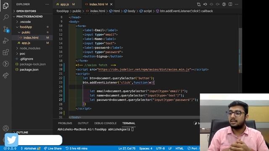Screen dimensions: 269x151
Task: Switch to the Problems panel tab
Action: pyautogui.click(x=65, y=123)
